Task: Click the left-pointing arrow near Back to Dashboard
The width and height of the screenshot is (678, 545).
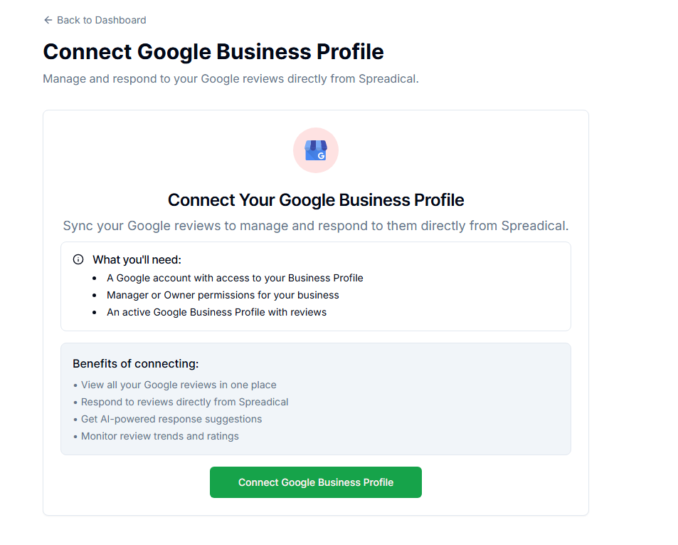Action: 48,20
